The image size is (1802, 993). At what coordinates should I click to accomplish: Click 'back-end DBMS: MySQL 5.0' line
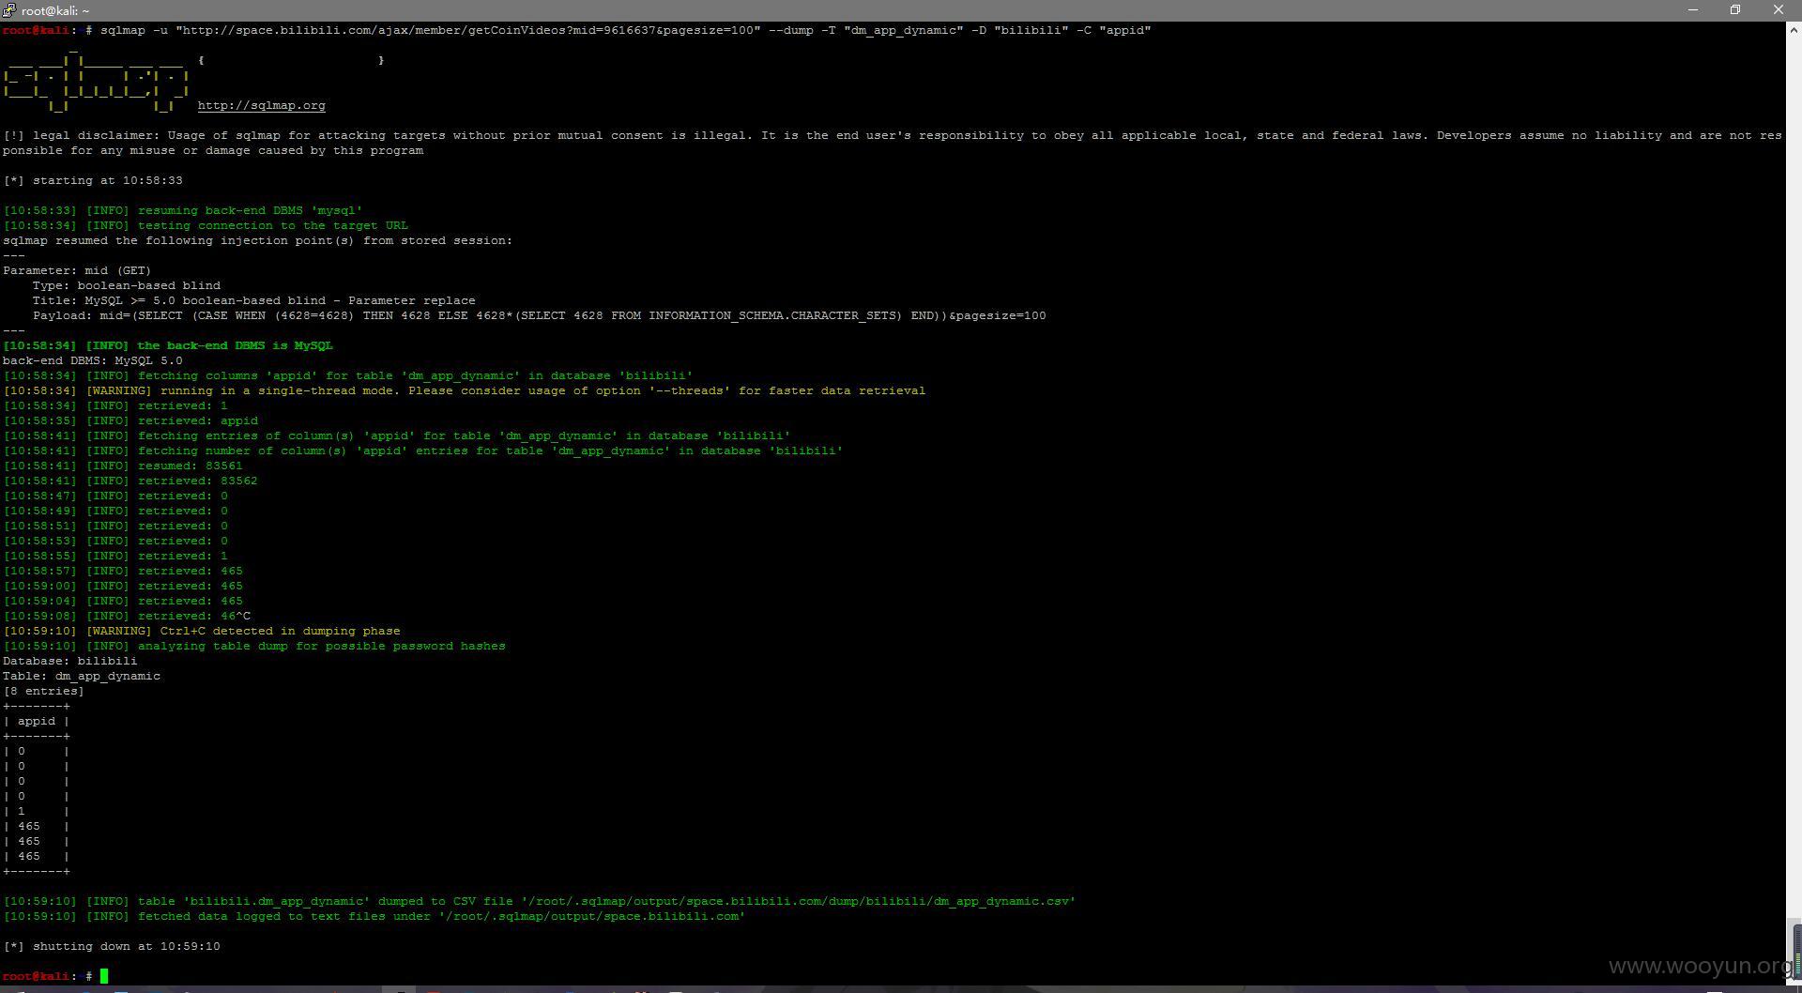pos(93,360)
